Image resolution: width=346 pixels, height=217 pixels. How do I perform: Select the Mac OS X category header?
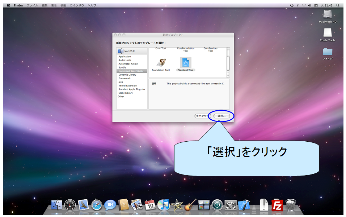[x=132, y=51]
